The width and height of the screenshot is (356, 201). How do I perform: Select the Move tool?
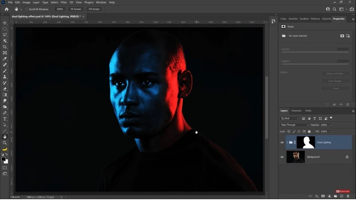pyautogui.click(x=5, y=23)
